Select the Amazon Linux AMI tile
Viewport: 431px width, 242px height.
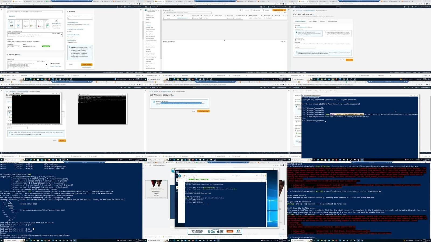11,24
